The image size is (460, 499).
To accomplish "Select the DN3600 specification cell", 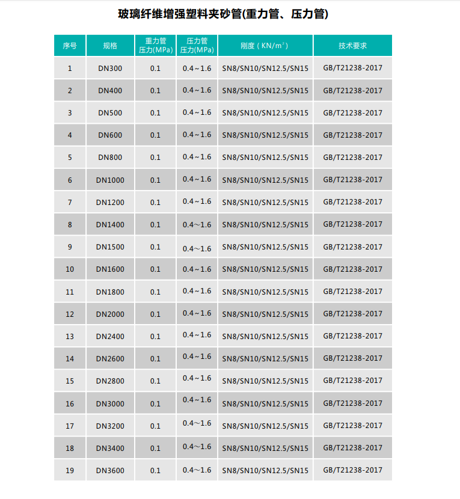I will click(x=110, y=471).
